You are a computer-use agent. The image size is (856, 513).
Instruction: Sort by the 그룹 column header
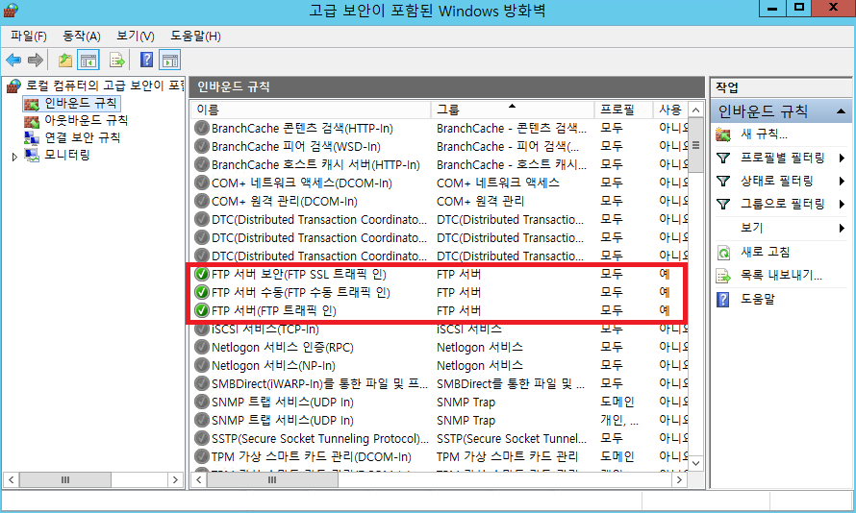pyautogui.click(x=513, y=110)
